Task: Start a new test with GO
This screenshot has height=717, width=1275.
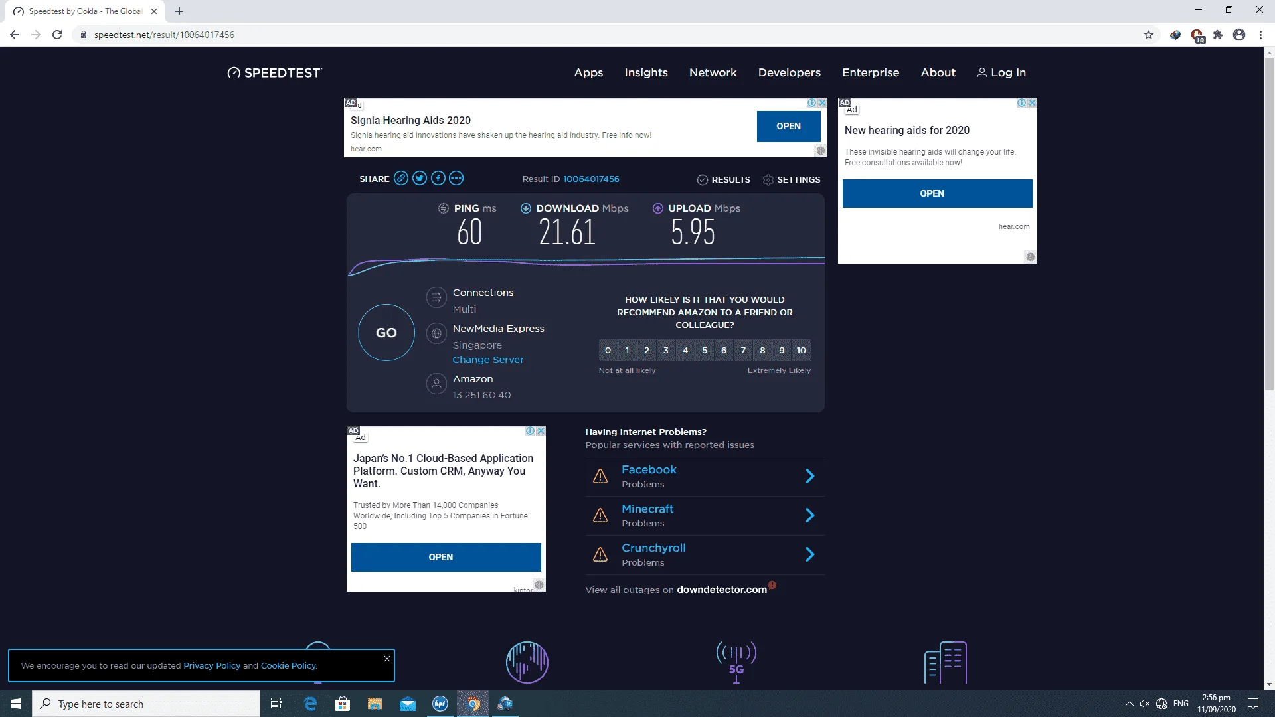Action: point(386,333)
